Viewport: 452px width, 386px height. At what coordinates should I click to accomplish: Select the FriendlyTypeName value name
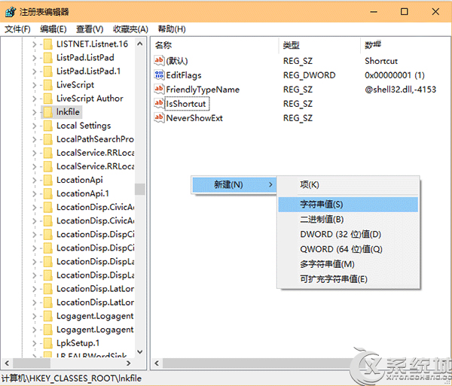click(203, 90)
